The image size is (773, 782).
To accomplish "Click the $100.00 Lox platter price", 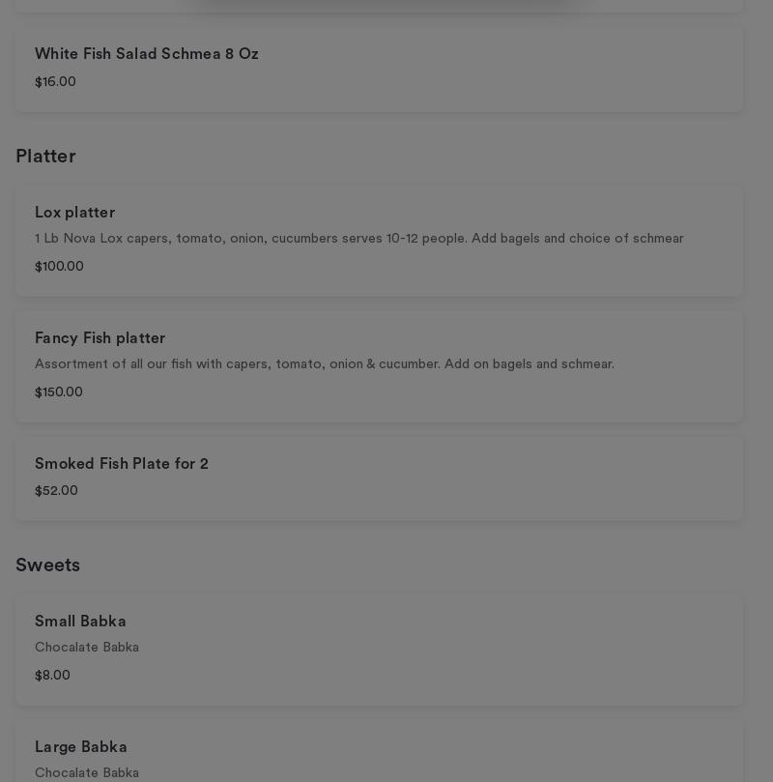I will tap(59, 267).
